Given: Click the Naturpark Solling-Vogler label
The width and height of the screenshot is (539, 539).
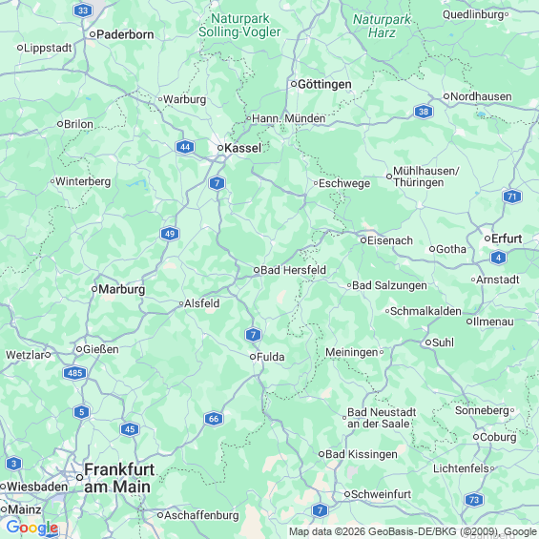Looking at the screenshot, I should tap(239, 25).
